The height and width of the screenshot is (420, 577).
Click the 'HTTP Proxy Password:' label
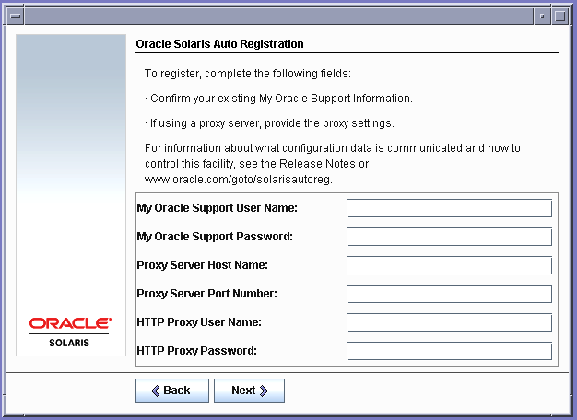[197, 351]
